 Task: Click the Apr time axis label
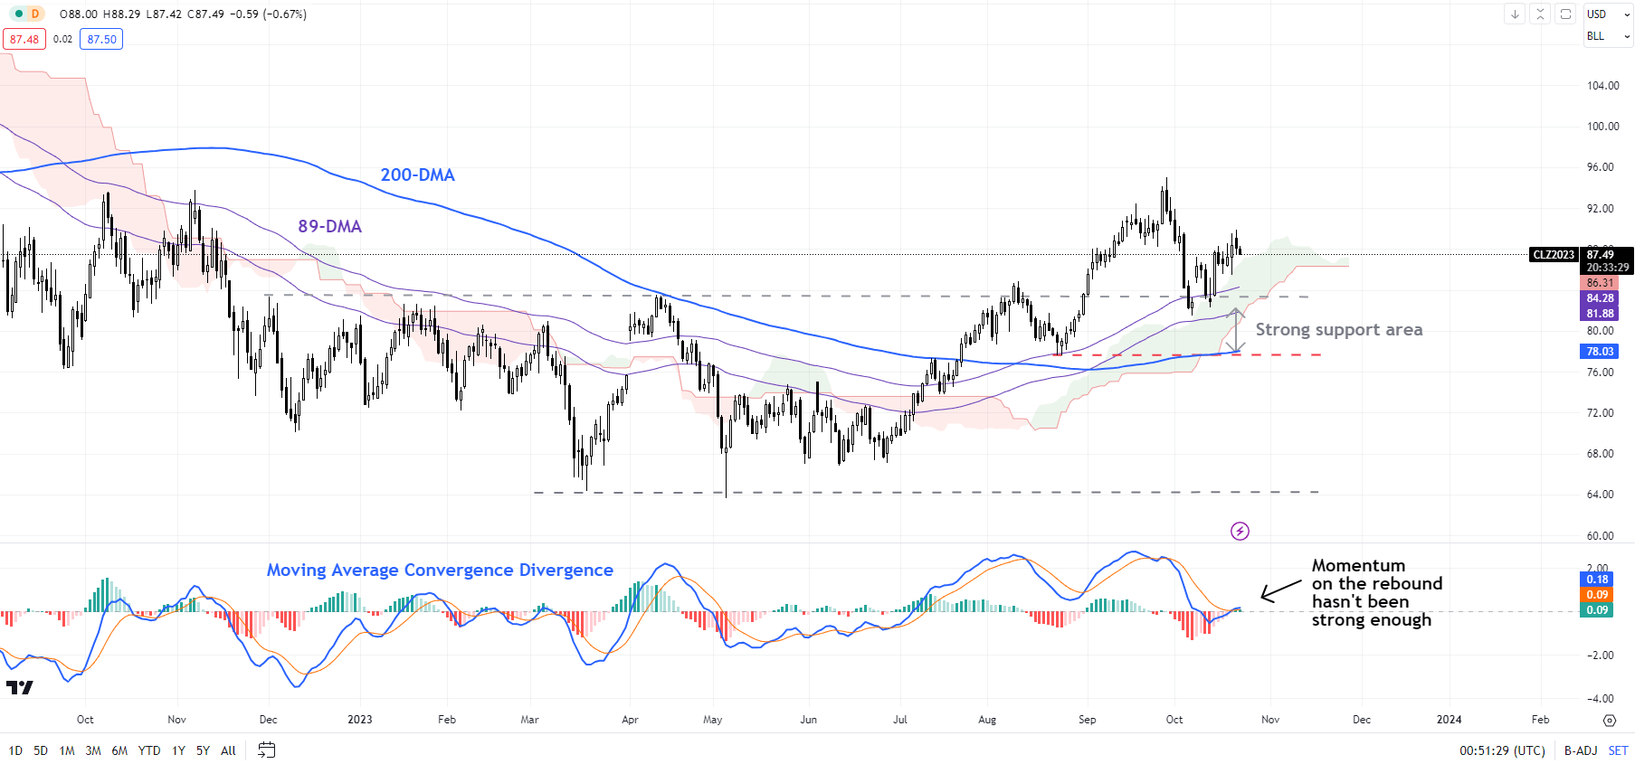pyautogui.click(x=630, y=720)
